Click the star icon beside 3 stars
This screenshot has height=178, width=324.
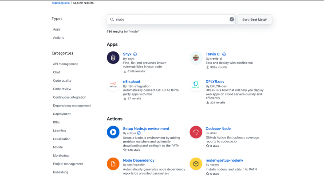point(207,146)
